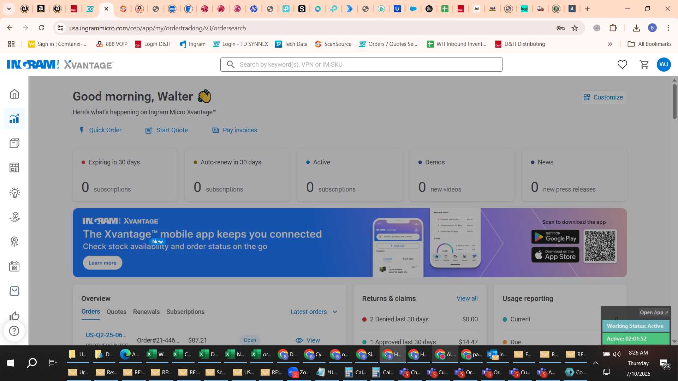Open the lightbulb insights icon in sidebar
Screen dimensions: 678x381
(14, 192)
